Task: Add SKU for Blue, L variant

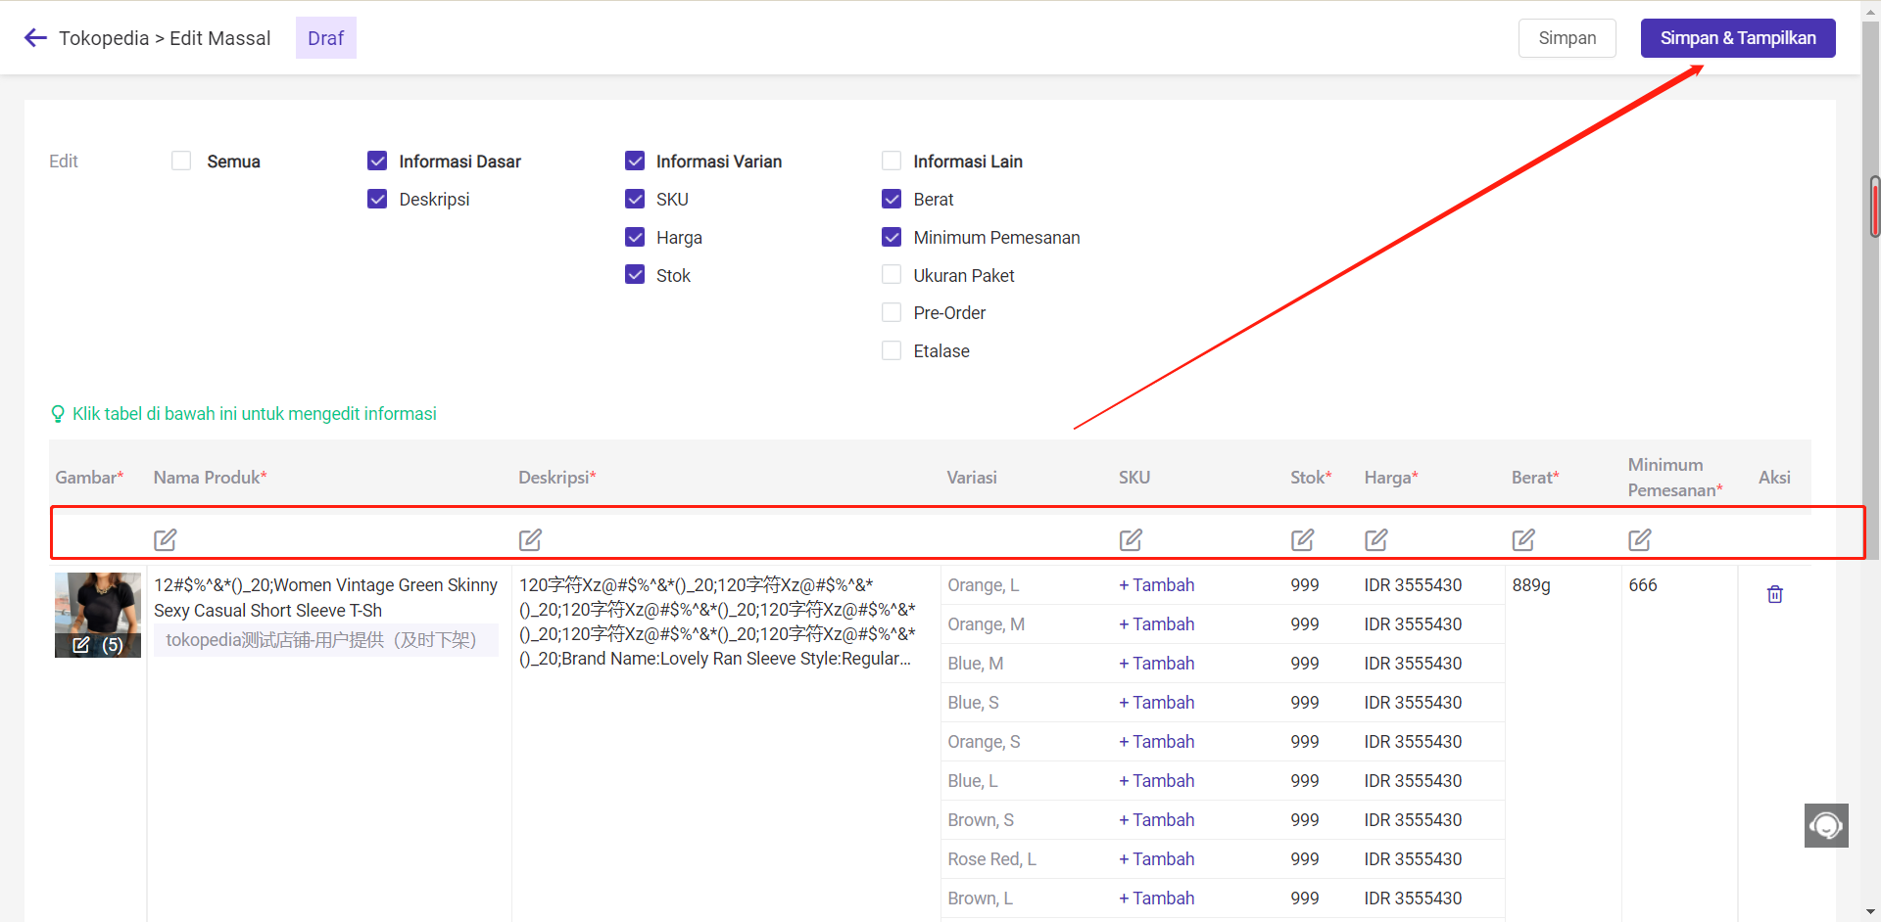Action: tap(1156, 781)
